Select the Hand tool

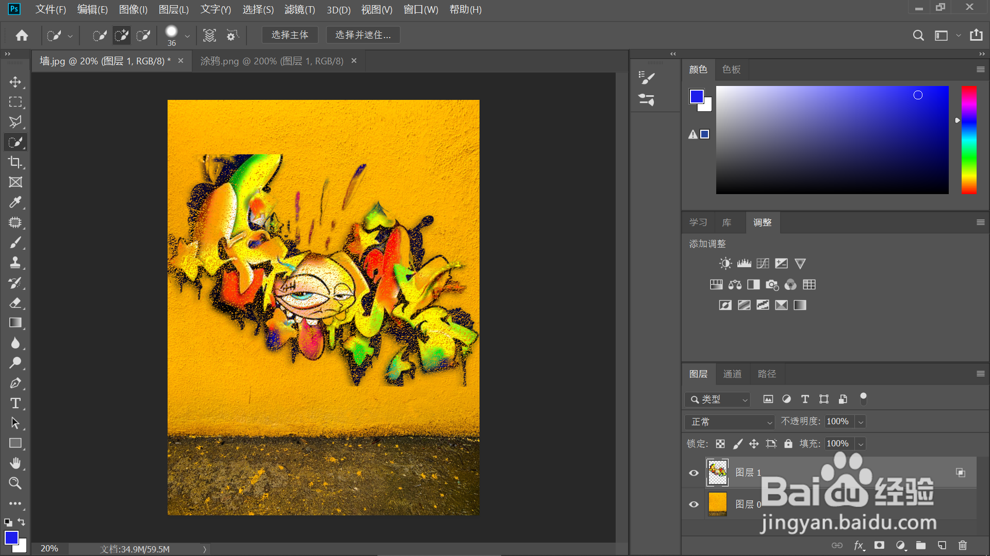pyautogui.click(x=15, y=463)
